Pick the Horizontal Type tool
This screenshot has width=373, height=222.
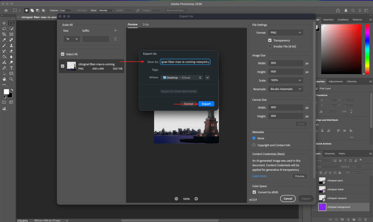[x=11, y=68]
